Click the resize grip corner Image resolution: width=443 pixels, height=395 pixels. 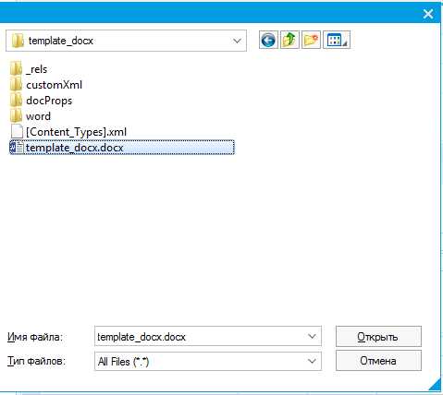click(436, 386)
